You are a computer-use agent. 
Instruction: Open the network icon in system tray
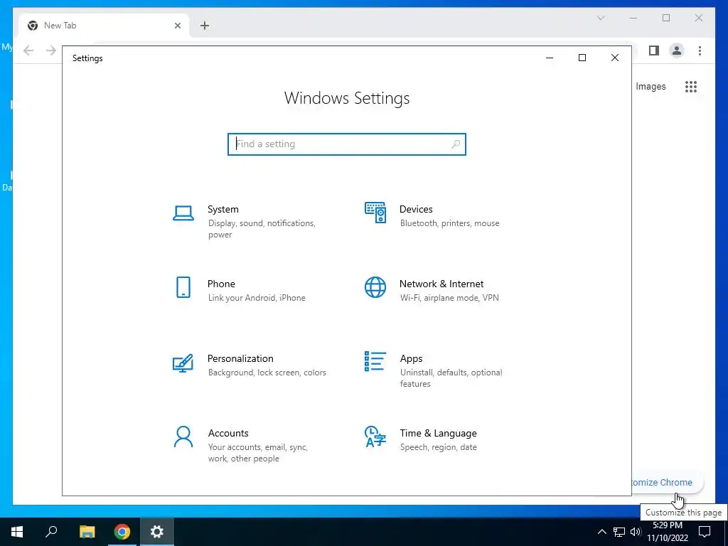tap(619, 532)
